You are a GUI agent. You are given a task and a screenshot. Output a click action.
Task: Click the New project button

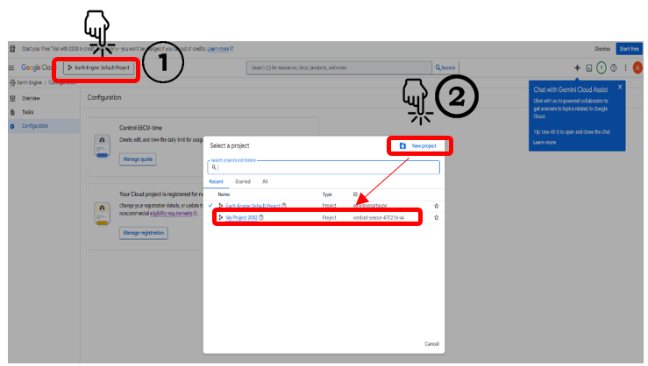[x=419, y=145]
